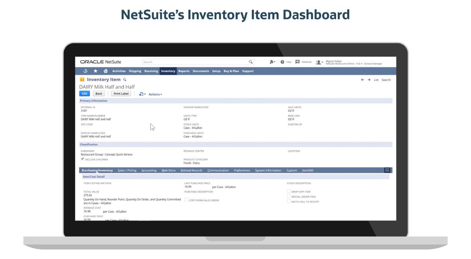Click the Feedback text link
471x259 pixels.
pyautogui.click(x=307, y=62)
